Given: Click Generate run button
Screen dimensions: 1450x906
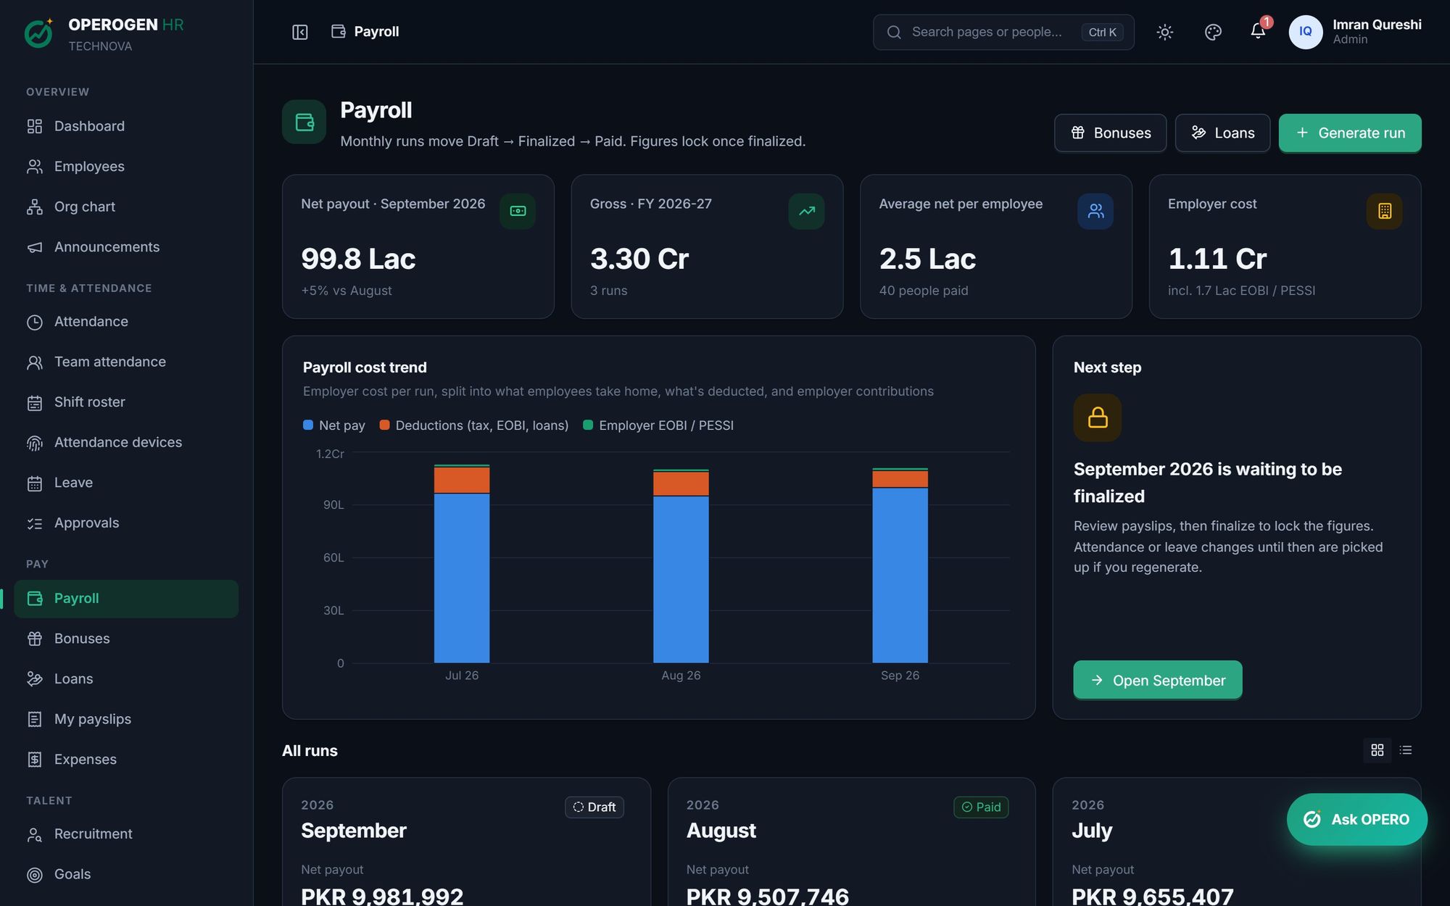Looking at the screenshot, I should tap(1350, 133).
